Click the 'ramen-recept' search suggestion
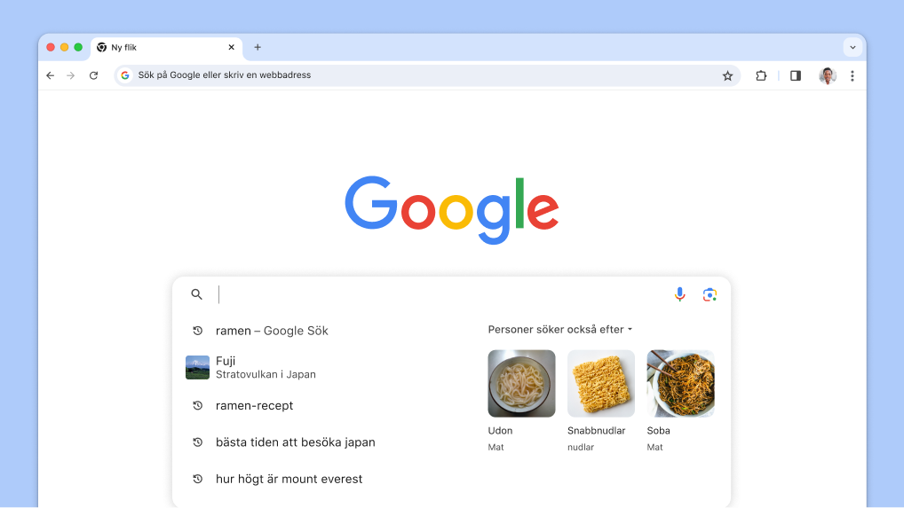This screenshot has width=904, height=508. tap(254, 405)
